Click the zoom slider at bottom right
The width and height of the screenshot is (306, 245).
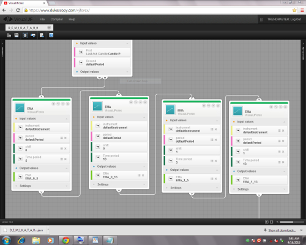291,222
